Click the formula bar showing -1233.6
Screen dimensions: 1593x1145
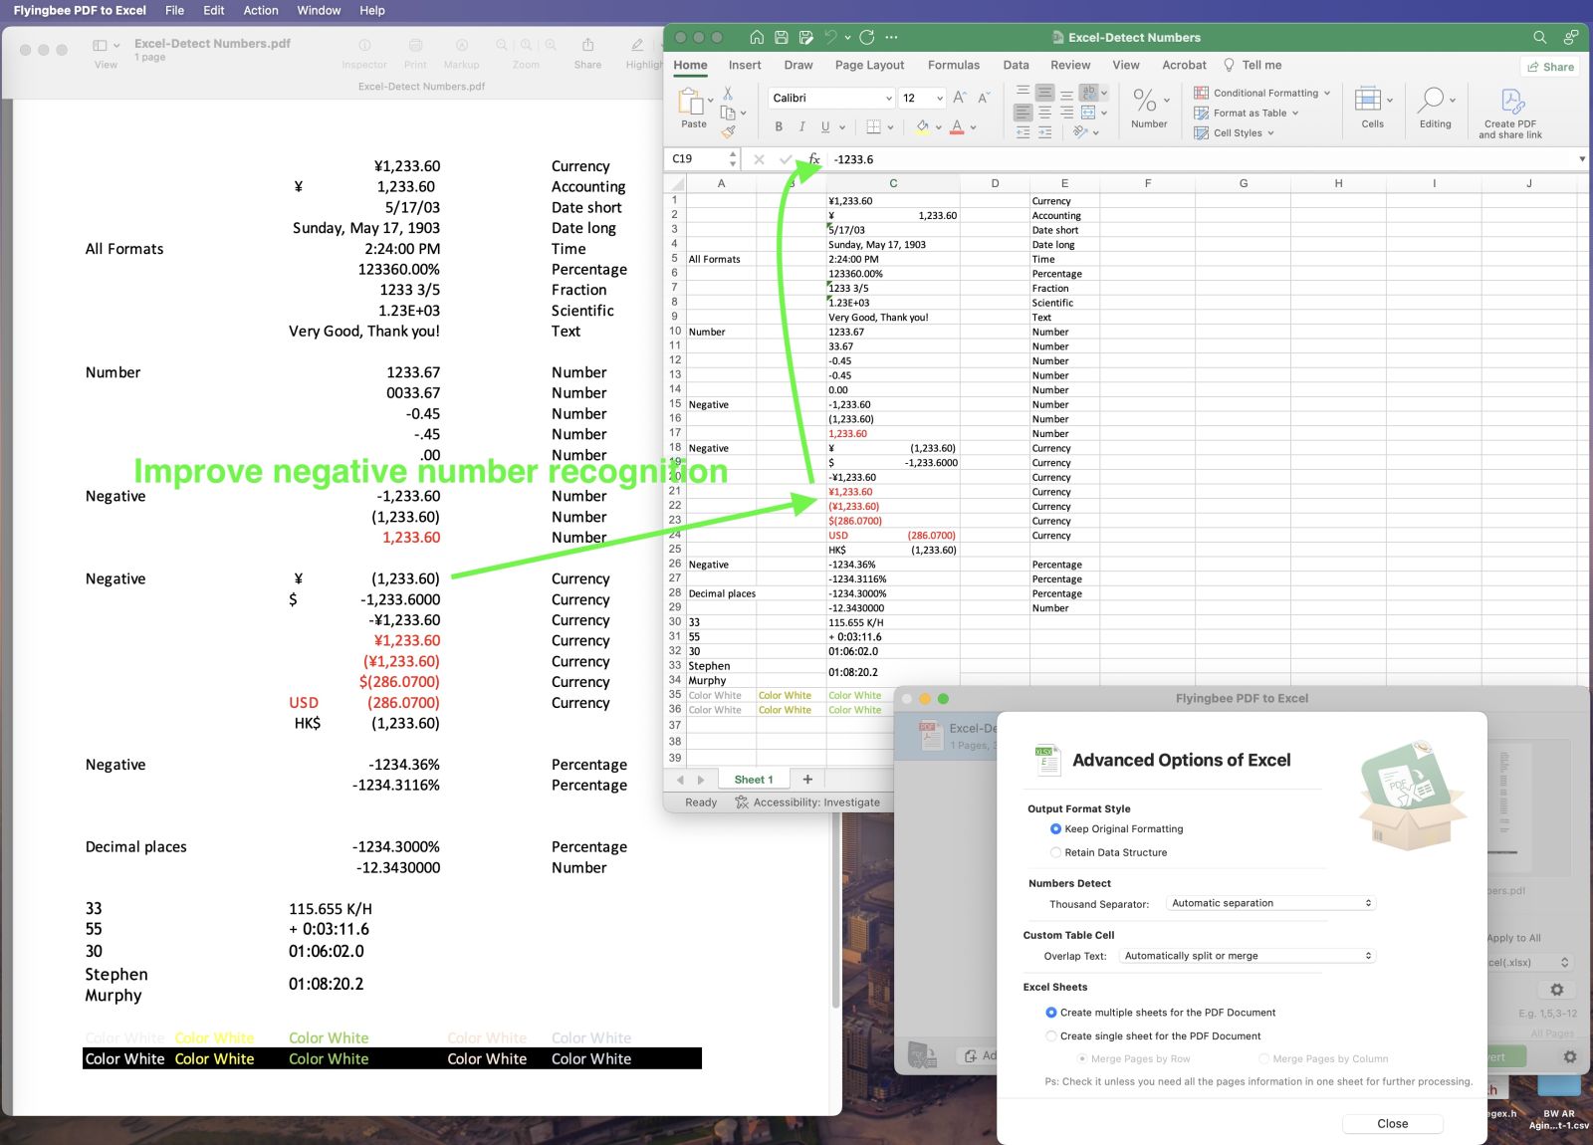1200,159
